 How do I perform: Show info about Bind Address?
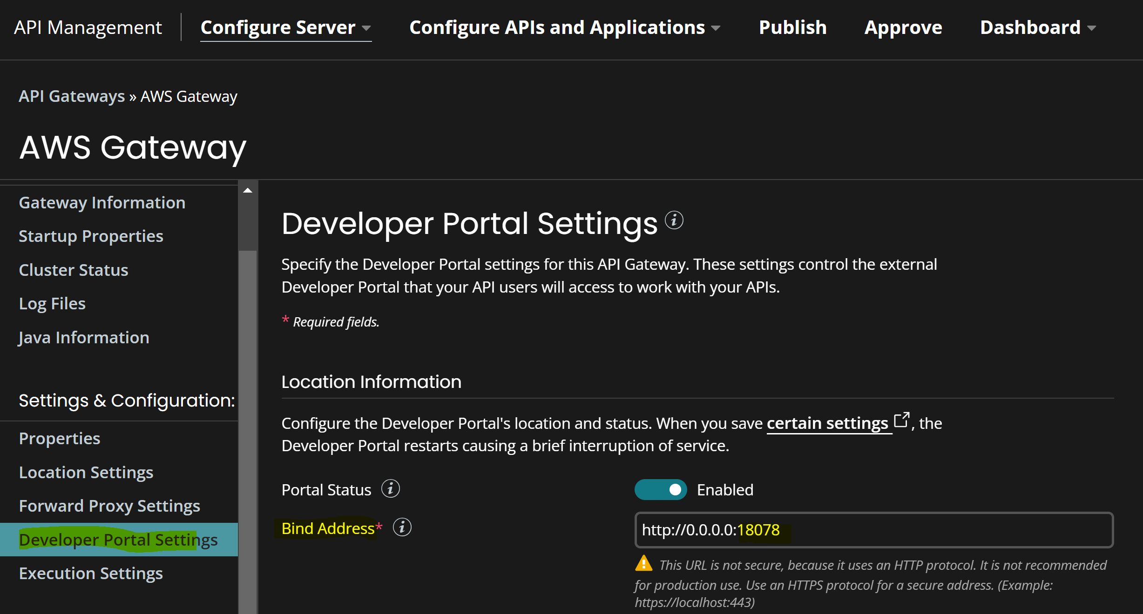[401, 527]
